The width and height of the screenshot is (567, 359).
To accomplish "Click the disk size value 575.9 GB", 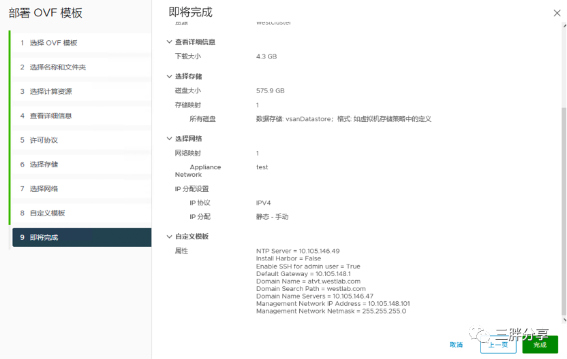I will click(x=270, y=91).
